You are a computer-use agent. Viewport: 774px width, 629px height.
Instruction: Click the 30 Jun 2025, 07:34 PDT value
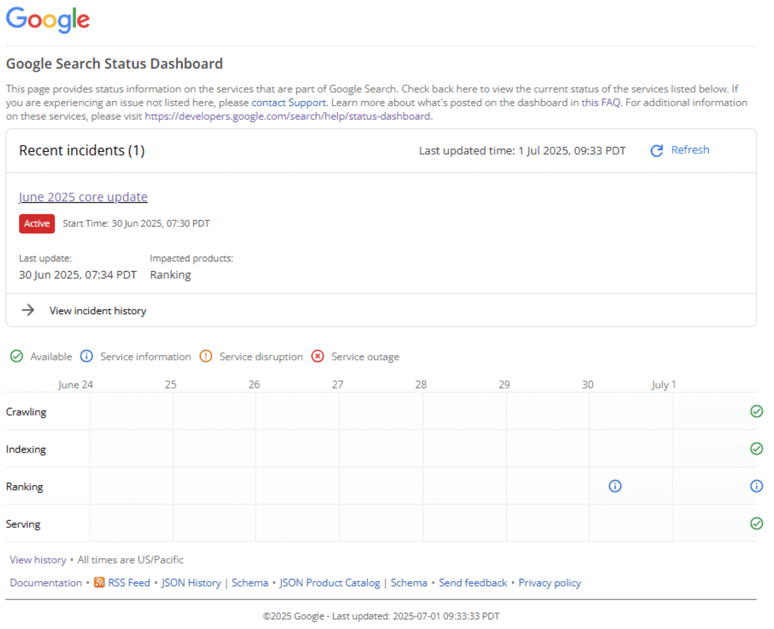tap(78, 275)
